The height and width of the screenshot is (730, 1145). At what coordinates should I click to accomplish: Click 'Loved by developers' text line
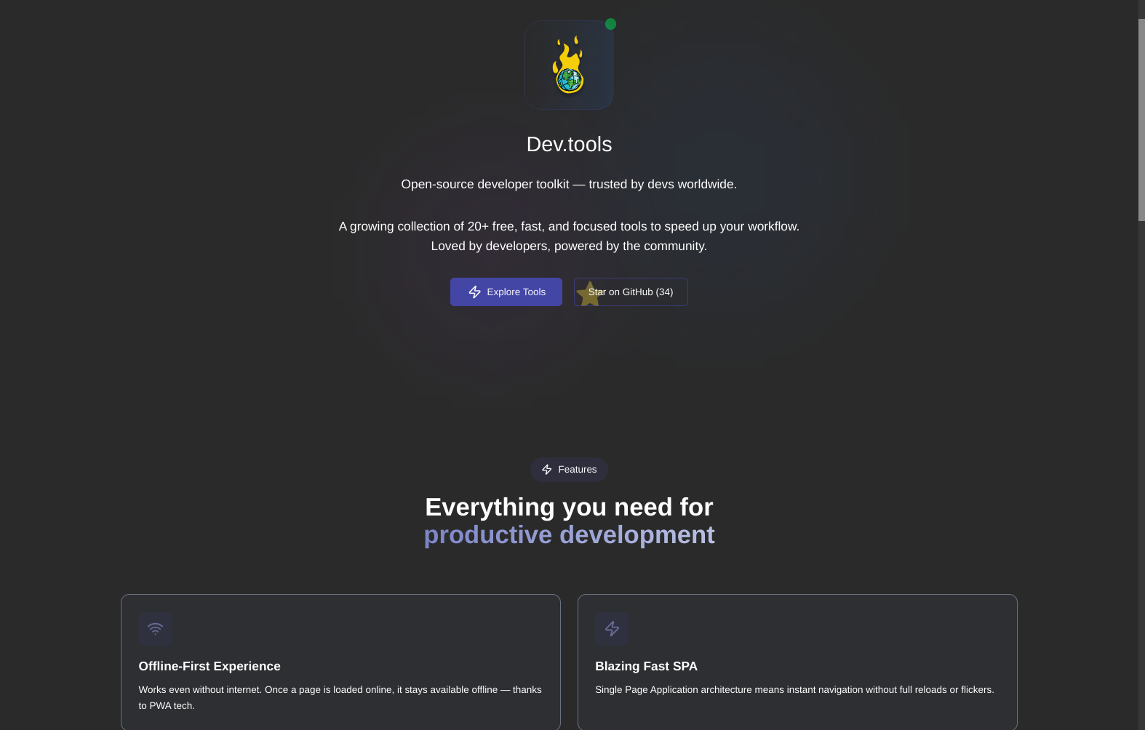tap(569, 246)
